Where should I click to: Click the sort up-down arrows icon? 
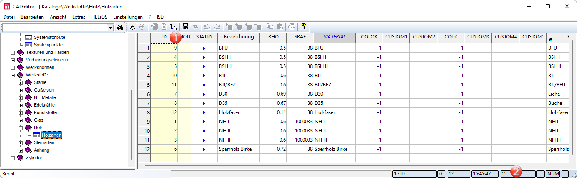(195, 27)
